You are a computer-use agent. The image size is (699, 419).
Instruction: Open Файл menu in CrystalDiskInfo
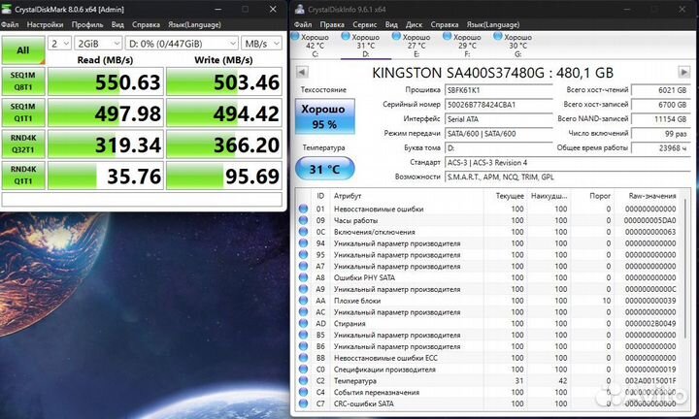(x=303, y=24)
